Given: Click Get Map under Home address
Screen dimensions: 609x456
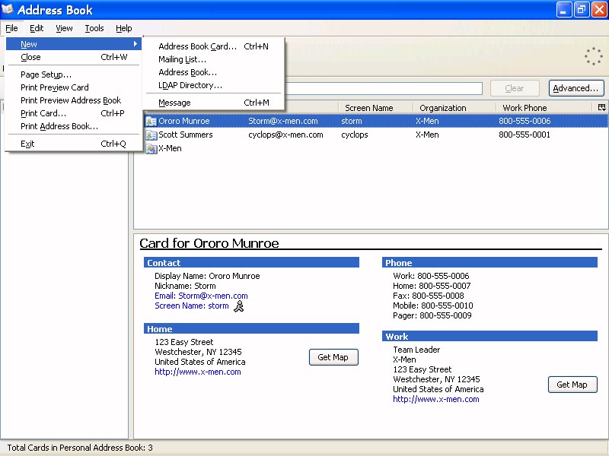Looking at the screenshot, I should (333, 357).
